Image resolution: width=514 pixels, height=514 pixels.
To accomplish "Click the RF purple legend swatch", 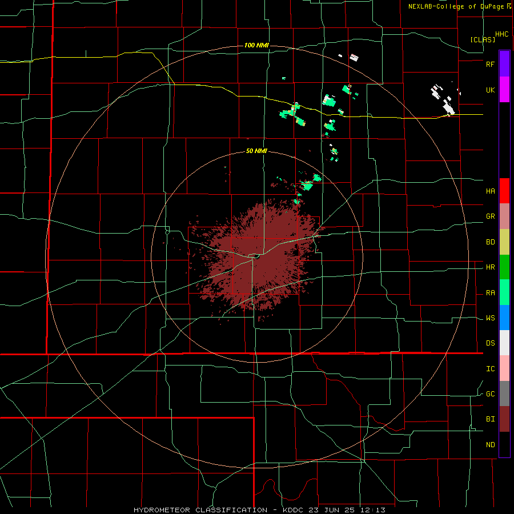I will pyautogui.click(x=504, y=64).
